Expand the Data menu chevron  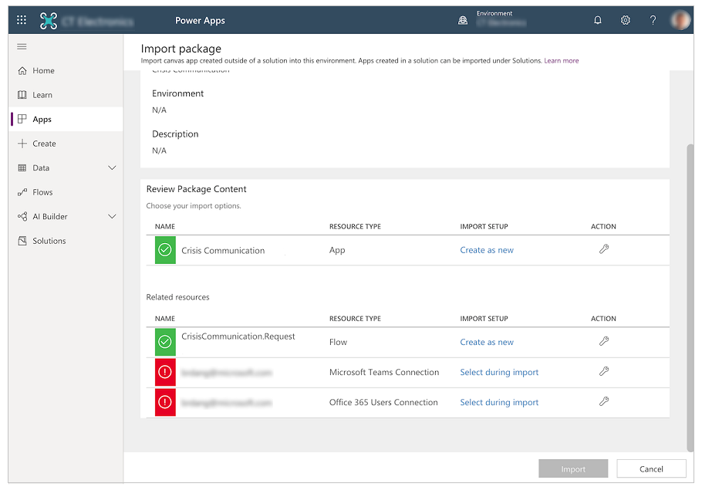[112, 168]
